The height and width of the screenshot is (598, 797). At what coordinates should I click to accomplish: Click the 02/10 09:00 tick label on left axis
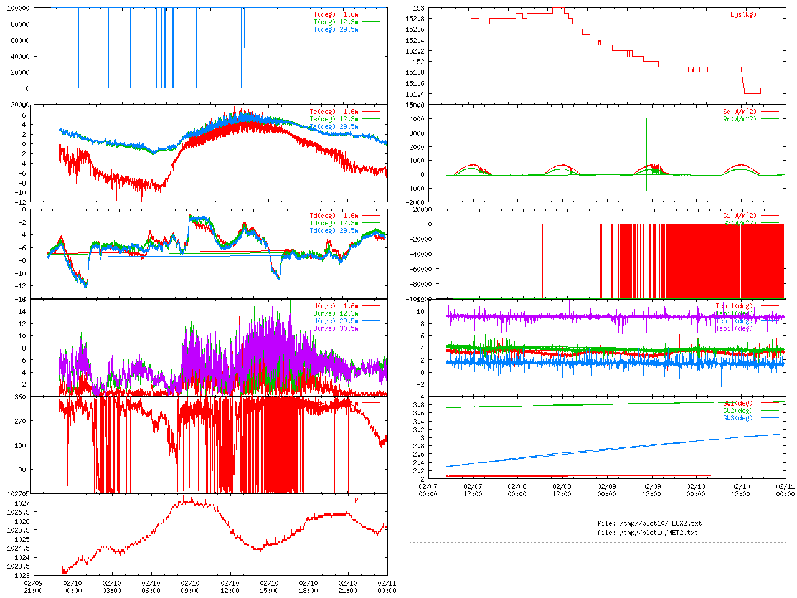point(191,587)
